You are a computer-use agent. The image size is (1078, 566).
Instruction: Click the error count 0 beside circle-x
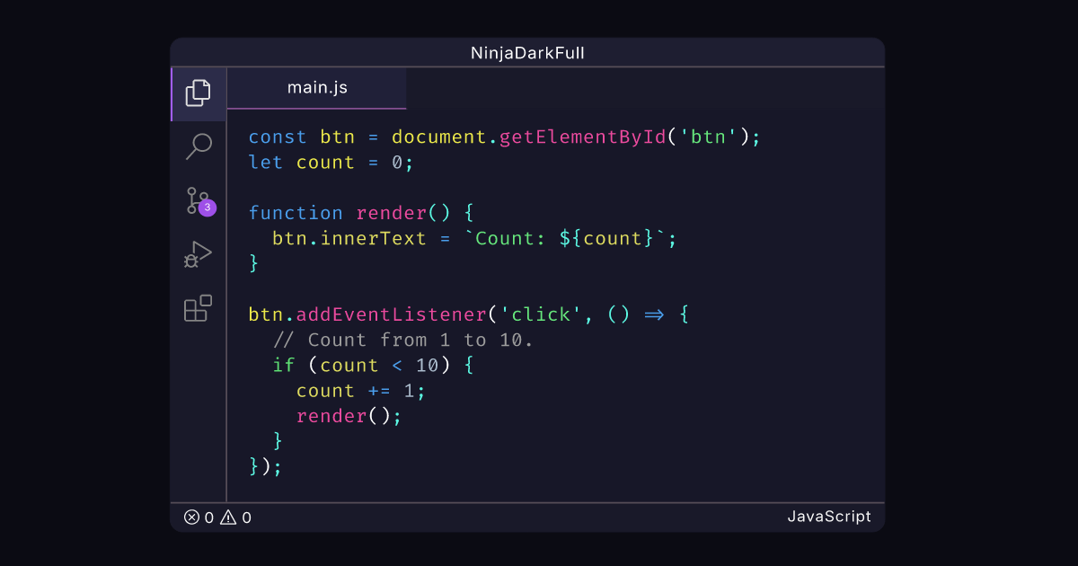[209, 517]
